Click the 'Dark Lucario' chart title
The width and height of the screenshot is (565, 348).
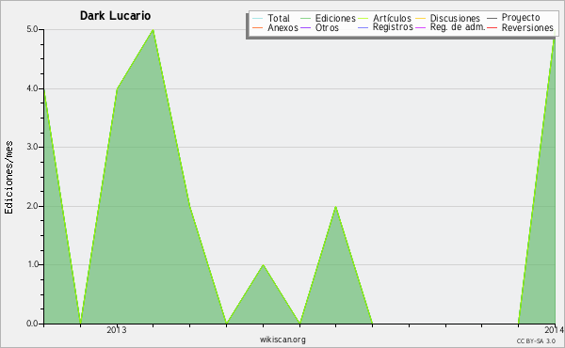click(115, 15)
